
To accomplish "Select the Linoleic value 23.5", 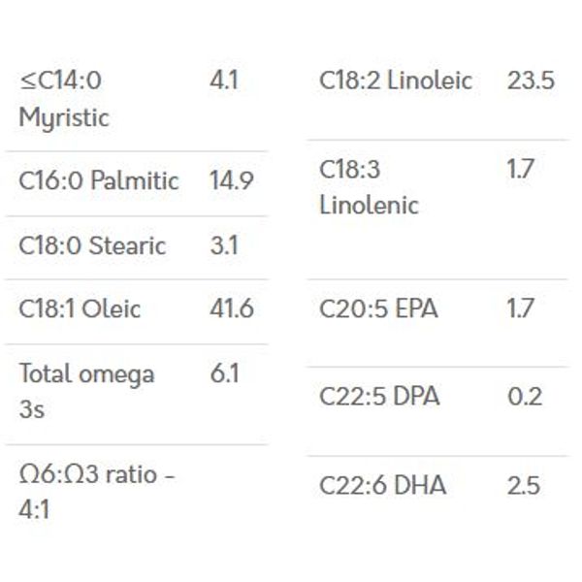I will tap(531, 81).
